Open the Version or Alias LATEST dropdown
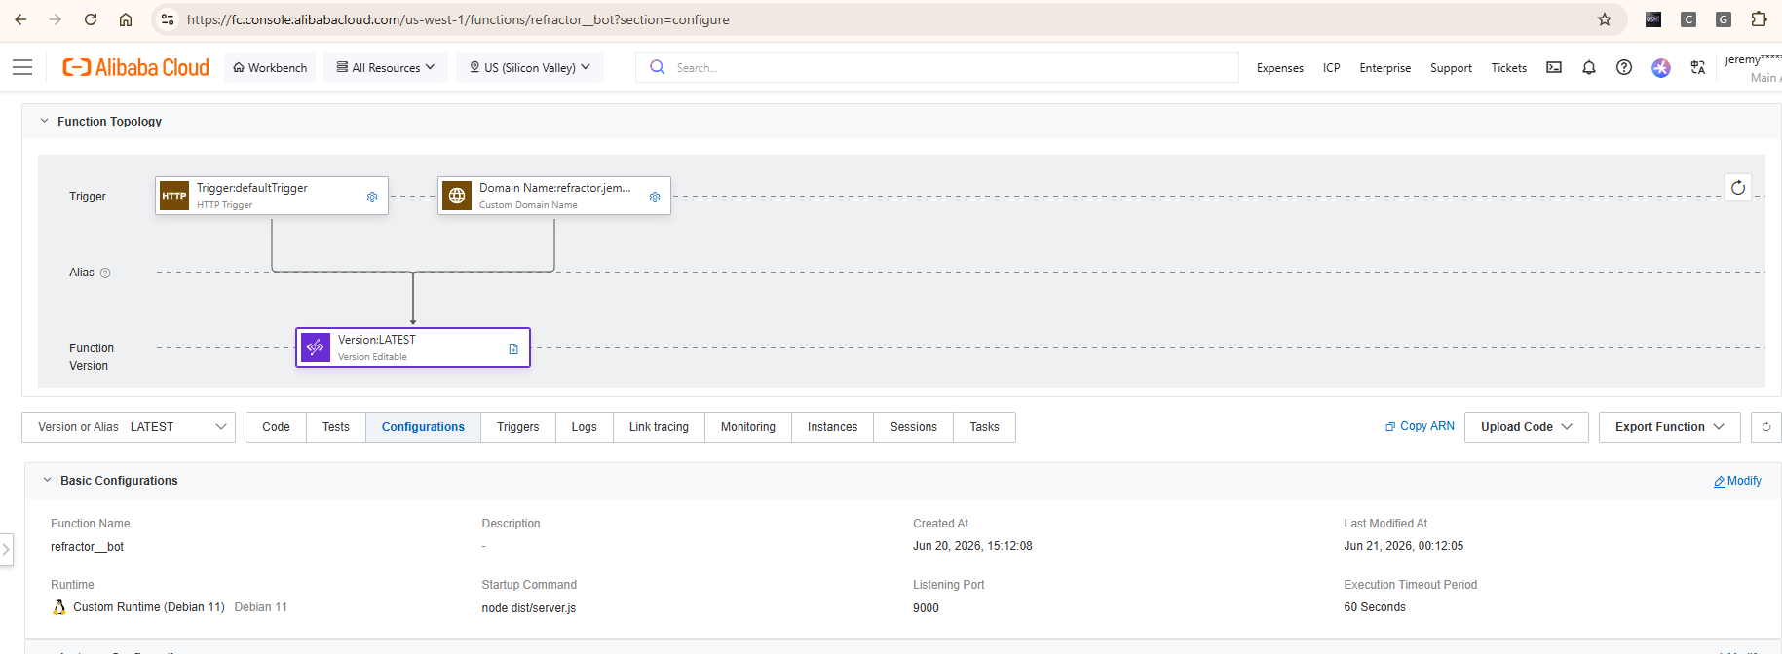 coord(129,427)
